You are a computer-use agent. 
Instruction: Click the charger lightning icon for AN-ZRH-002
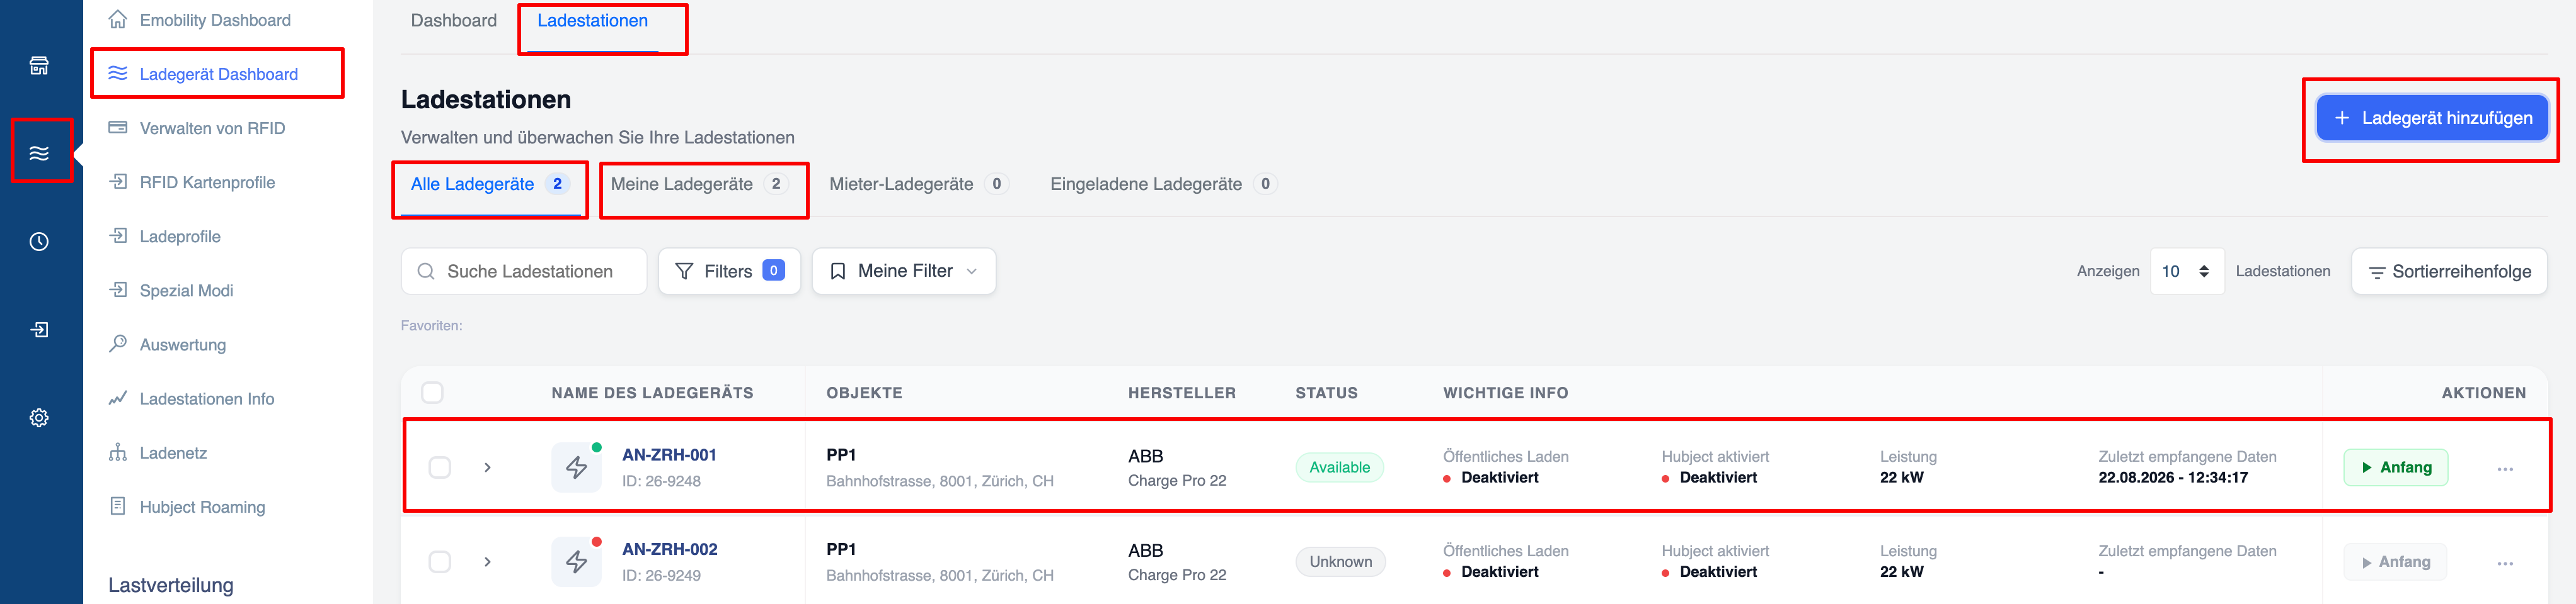pyautogui.click(x=577, y=561)
